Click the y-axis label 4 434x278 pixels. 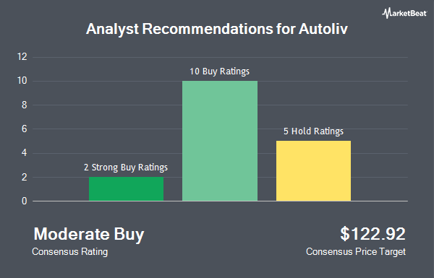(25, 153)
